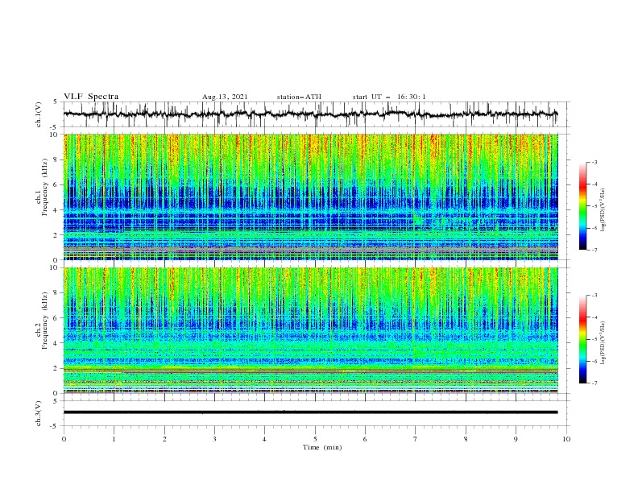Image resolution: width=638 pixels, height=493 pixels.
Task: Click the ch.2 spectrogram color scale bar
Action: 582,339
